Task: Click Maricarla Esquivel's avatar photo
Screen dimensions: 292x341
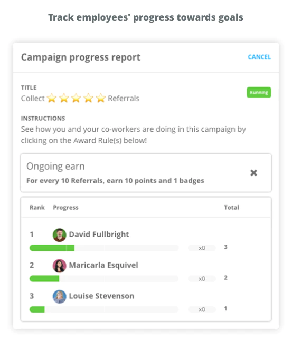Action: (x=60, y=266)
